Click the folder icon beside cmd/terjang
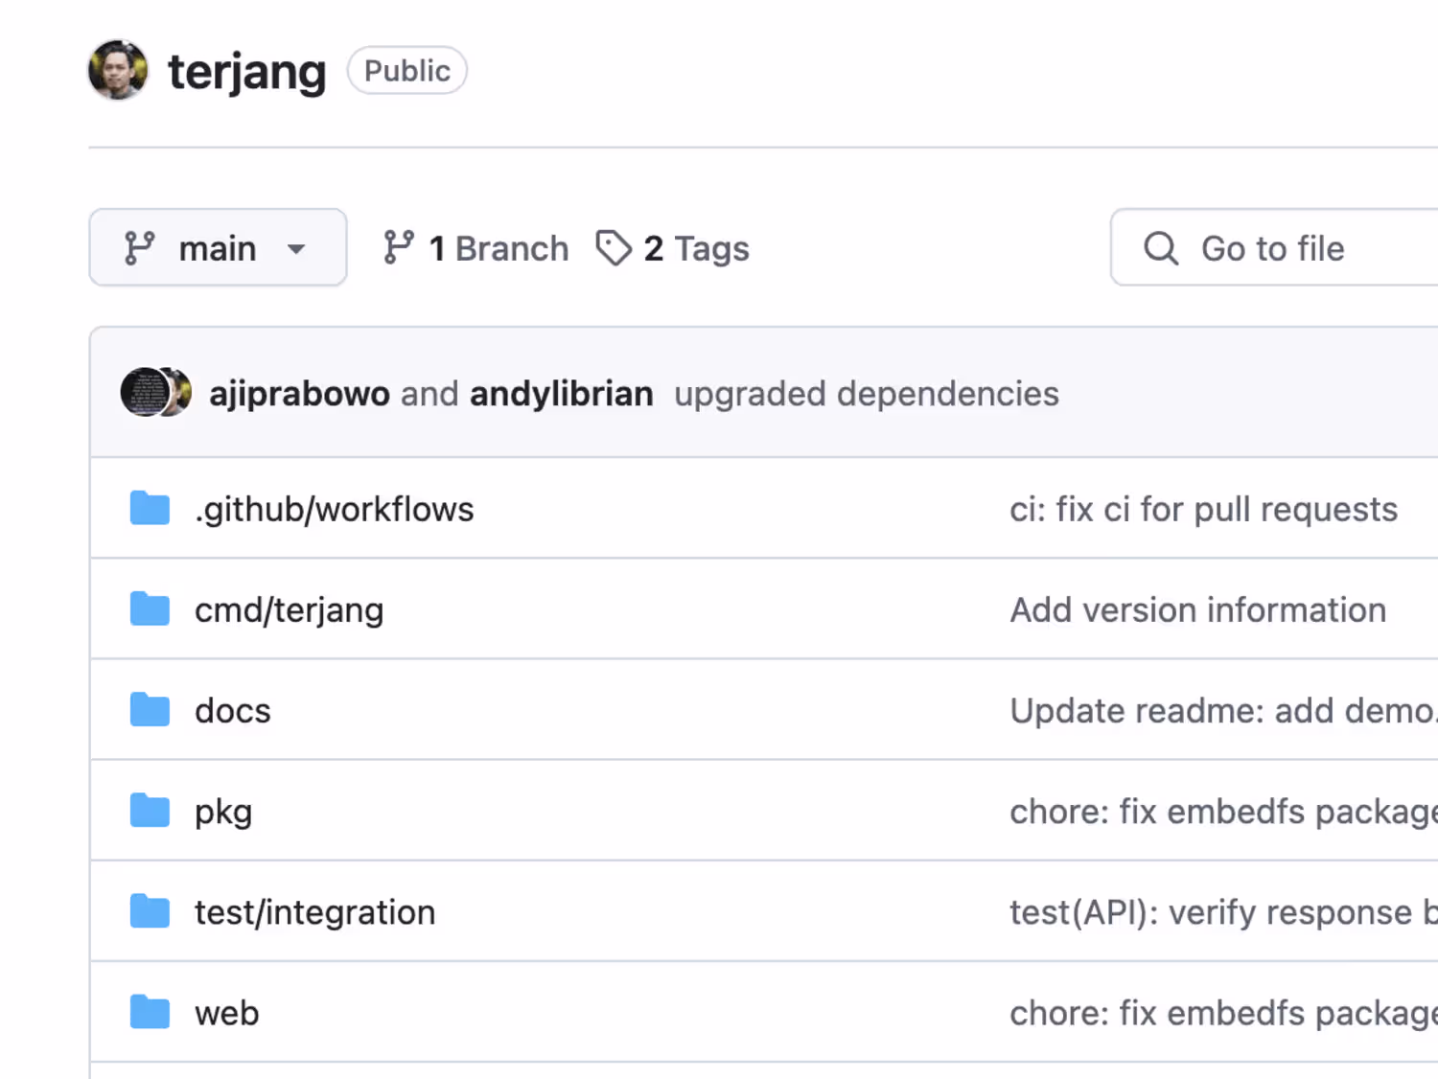This screenshot has width=1438, height=1079. click(x=150, y=609)
